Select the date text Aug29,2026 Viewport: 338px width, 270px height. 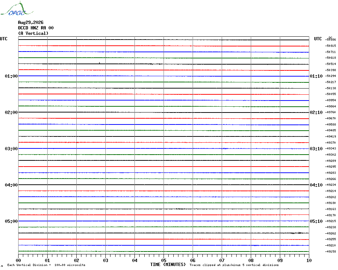(x=31, y=22)
